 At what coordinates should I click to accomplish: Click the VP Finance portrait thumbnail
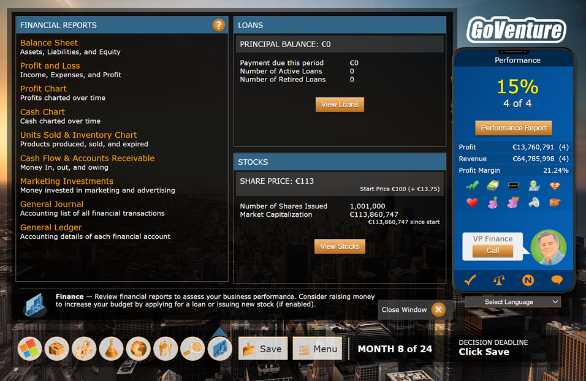tap(549, 247)
